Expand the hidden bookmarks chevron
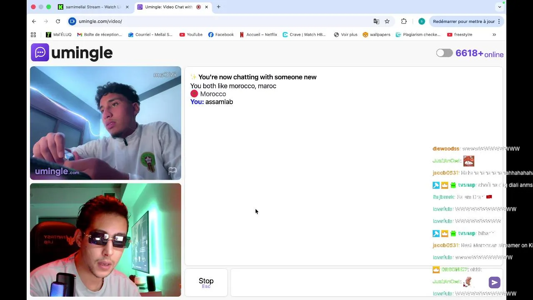533x300 pixels. click(494, 35)
